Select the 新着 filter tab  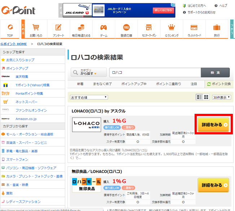[80, 84]
